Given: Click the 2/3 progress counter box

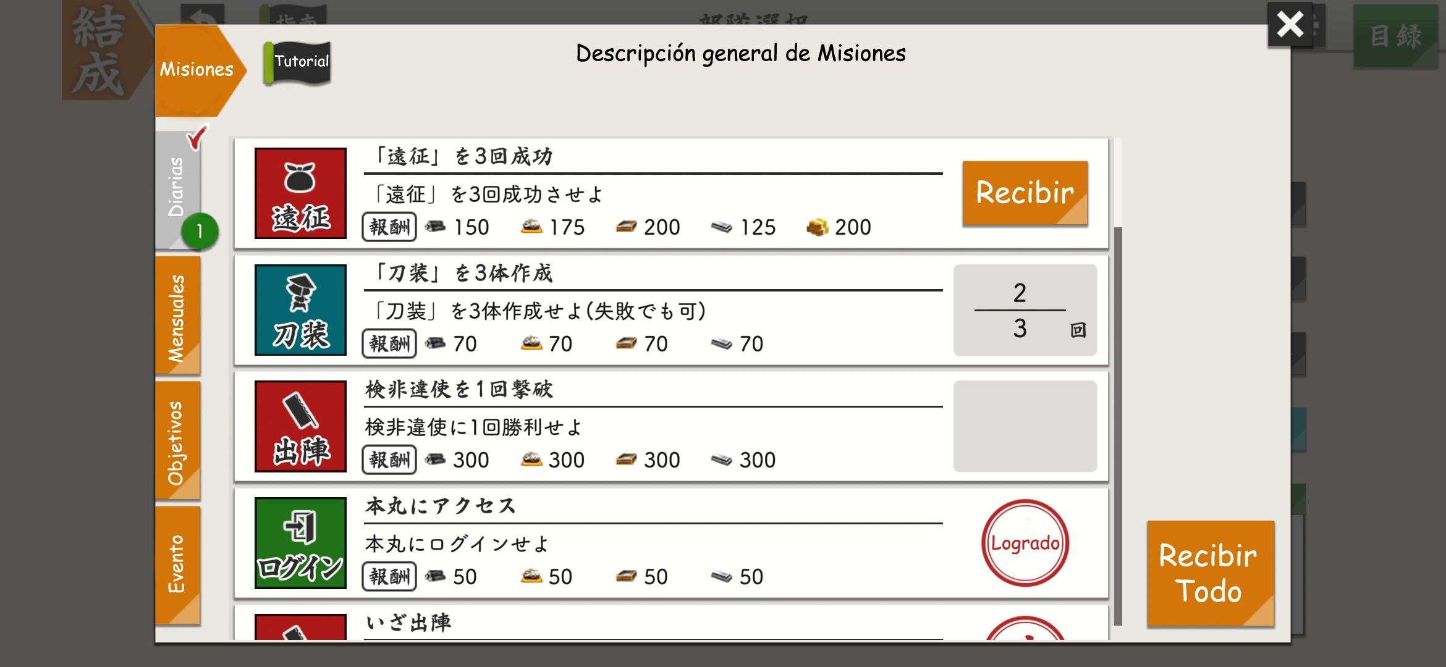Looking at the screenshot, I should 1025,310.
